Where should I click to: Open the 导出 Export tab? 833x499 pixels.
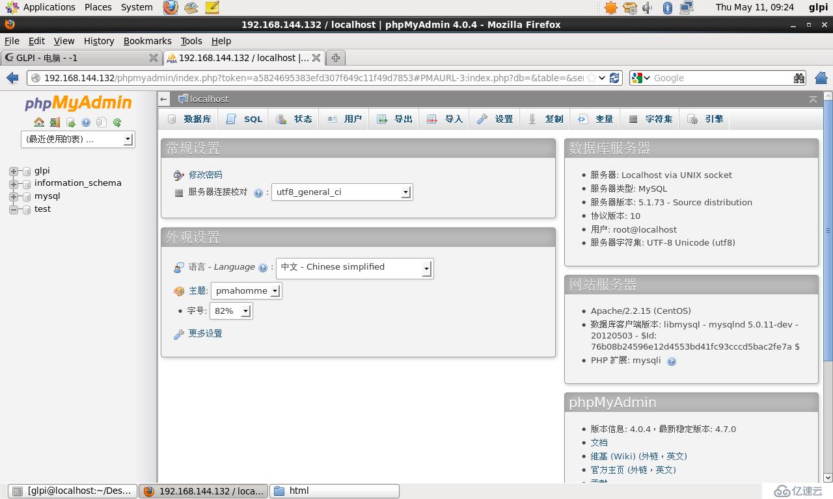[394, 119]
